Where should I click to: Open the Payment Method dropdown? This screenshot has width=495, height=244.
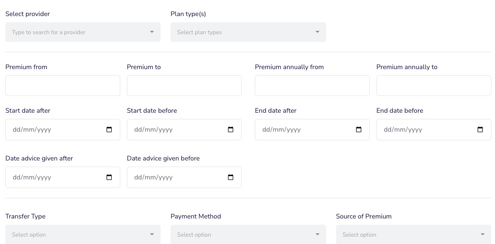(x=248, y=235)
